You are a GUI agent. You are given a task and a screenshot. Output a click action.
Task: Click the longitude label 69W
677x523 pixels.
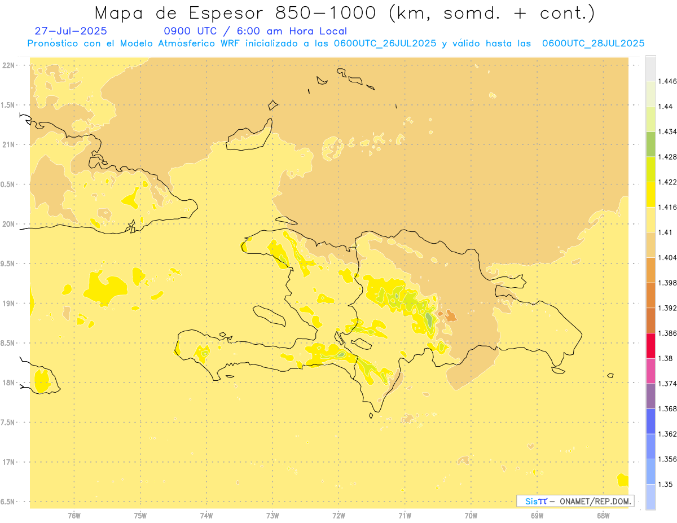pyautogui.click(x=537, y=516)
